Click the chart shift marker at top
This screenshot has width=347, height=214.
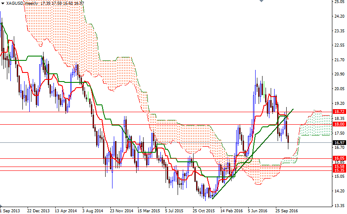point(261,1)
